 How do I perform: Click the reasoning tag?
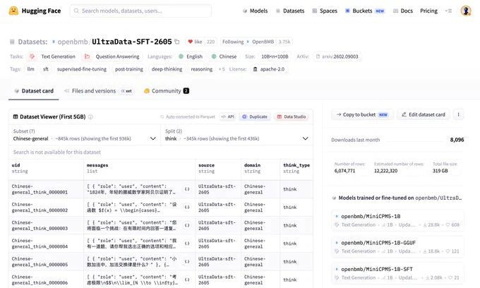coord(201,69)
